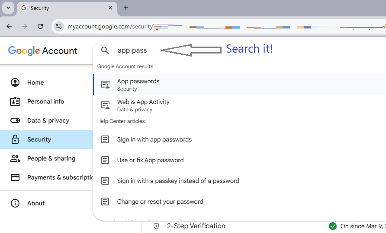Open Change or reset your password article
The image size is (386, 233).
point(240,202)
